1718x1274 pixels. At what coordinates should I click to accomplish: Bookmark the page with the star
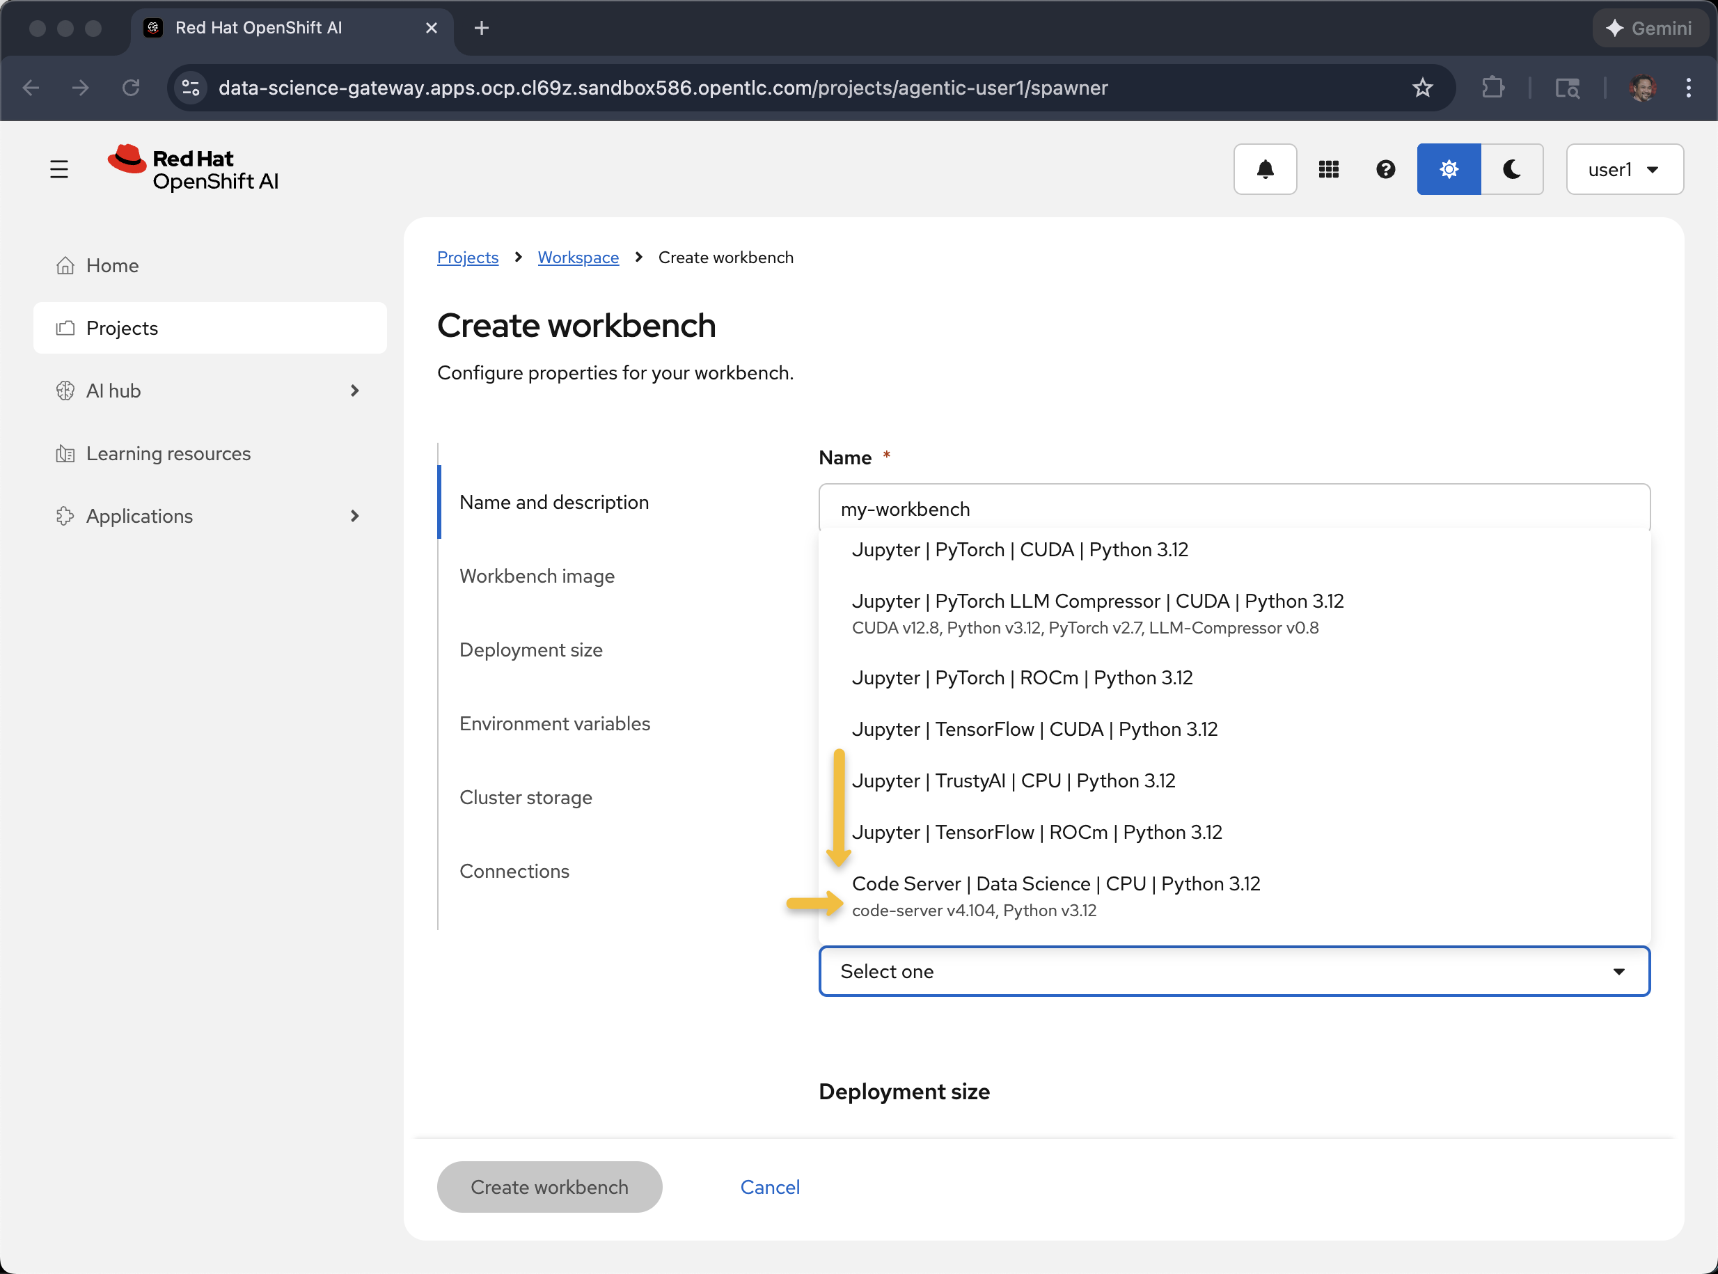1423,87
